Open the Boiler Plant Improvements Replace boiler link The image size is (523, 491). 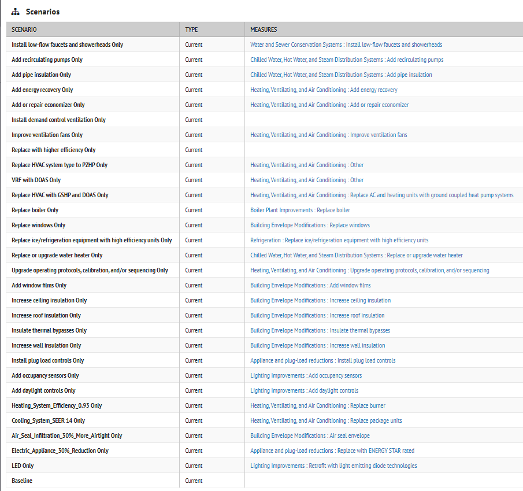pos(301,210)
